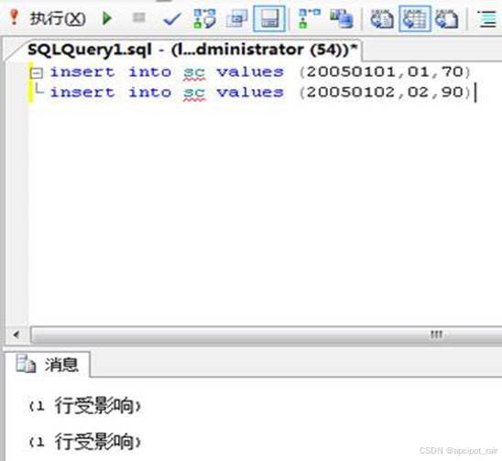The image size is (502, 461).
Task: Click the value 20050101 in the query
Action: click(x=351, y=71)
